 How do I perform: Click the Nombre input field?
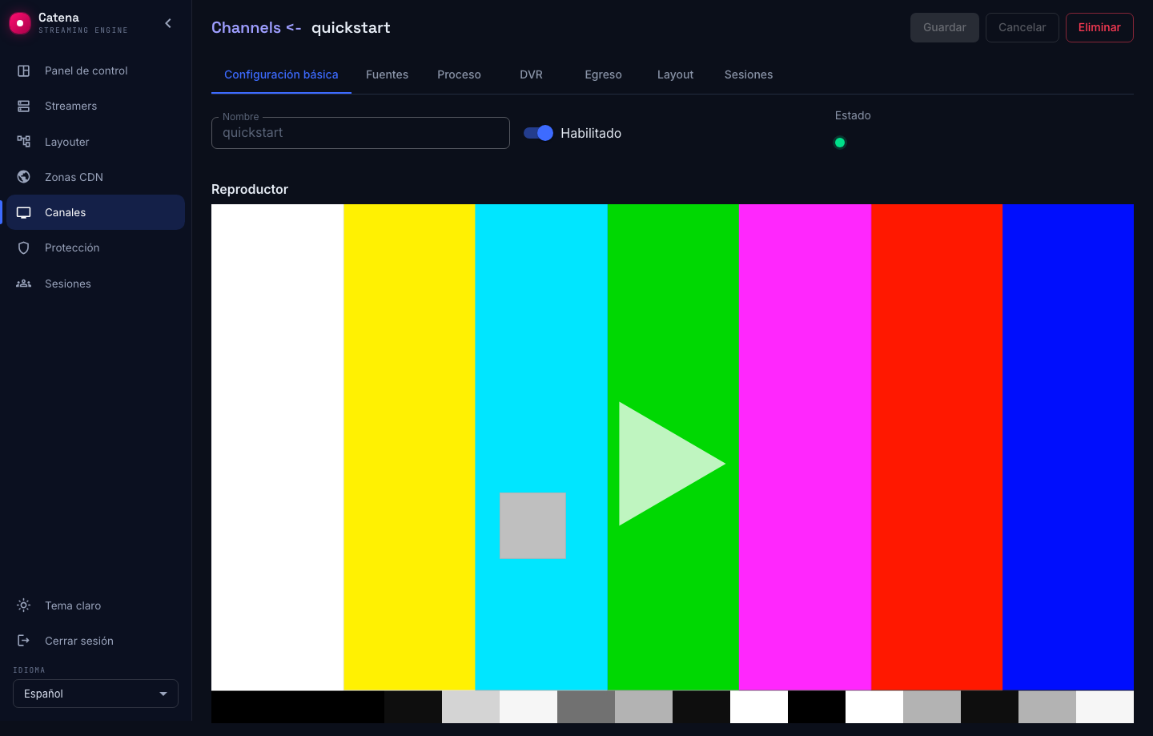click(x=360, y=133)
